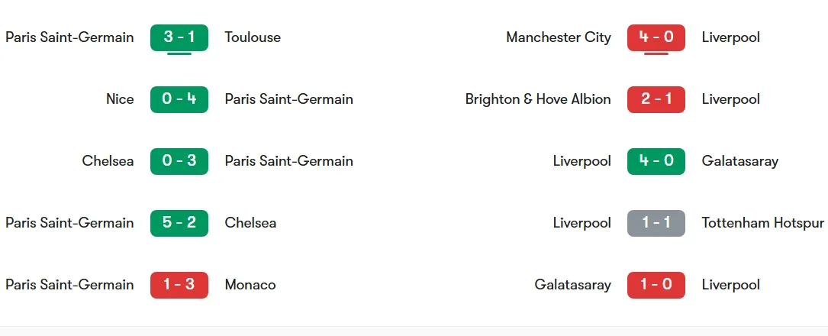The height and width of the screenshot is (336, 828).
Task: Select Chelsea in the 0 - 3 match
Action: point(108,161)
